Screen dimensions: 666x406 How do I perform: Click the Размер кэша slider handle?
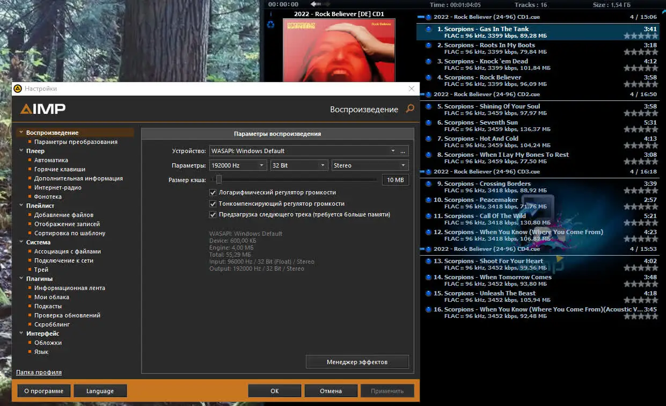pyautogui.click(x=218, y=180)
